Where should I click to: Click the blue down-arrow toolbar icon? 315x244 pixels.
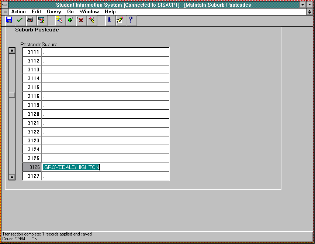[109, 20]
